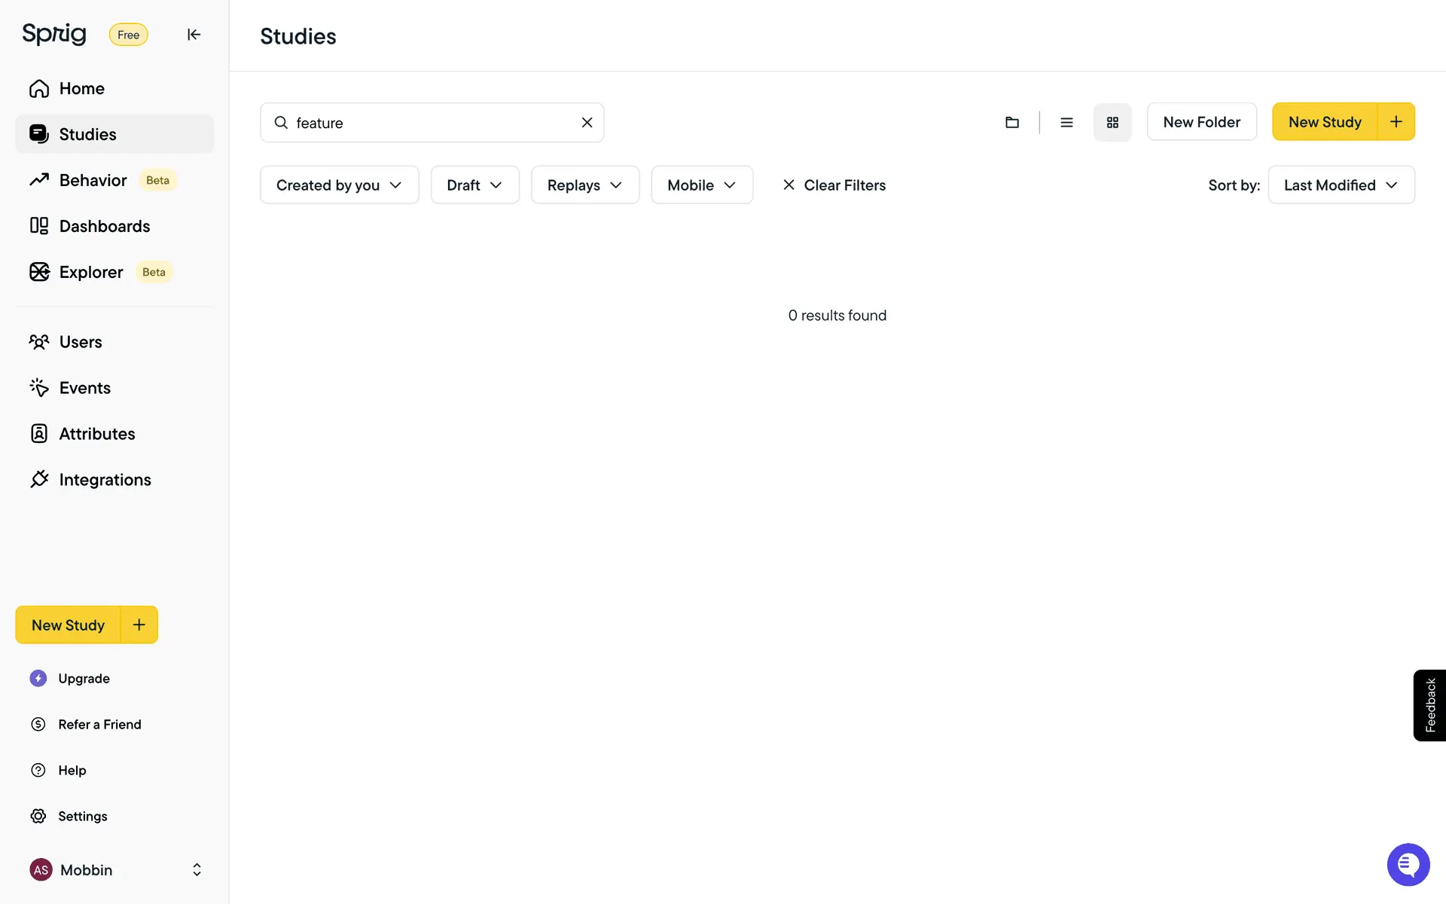Open the Mobbin account switcher
The width and height of the screenshot is (1446, 904).
pos(114,869)
